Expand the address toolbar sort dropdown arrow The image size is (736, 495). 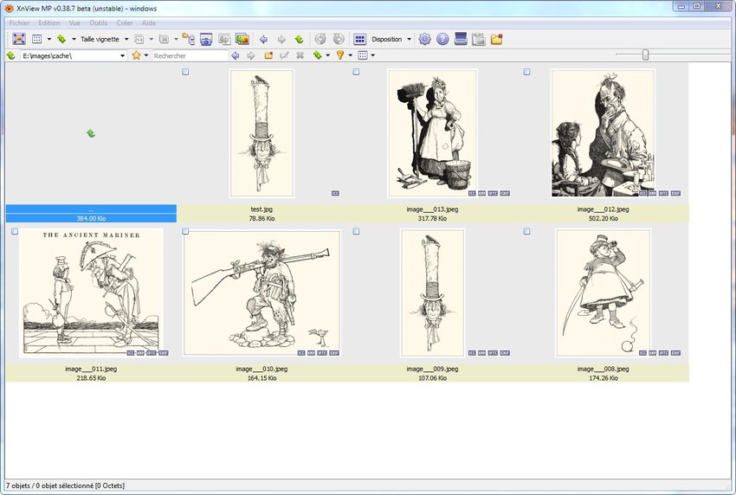tap(327, 55)
